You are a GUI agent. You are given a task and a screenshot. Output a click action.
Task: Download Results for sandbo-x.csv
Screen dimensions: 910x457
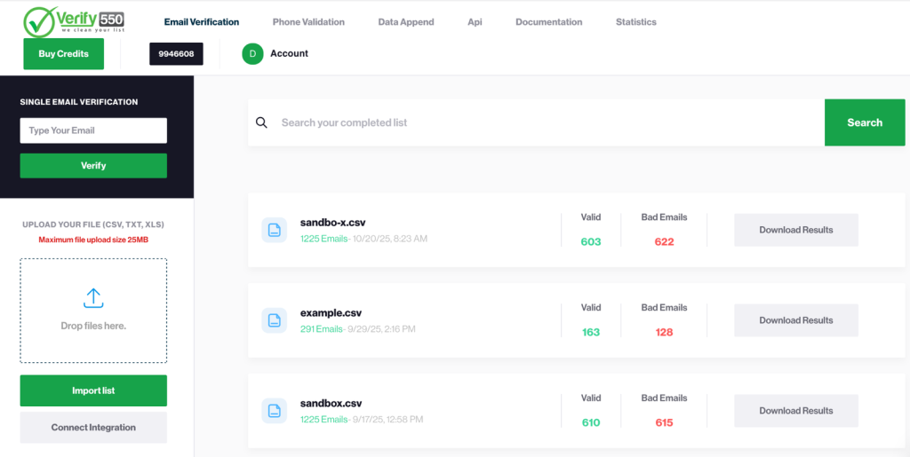795,230
